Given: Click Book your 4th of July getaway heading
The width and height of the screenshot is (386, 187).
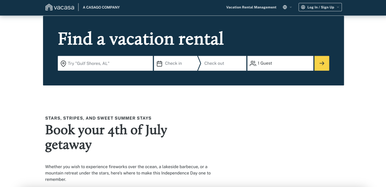Looking at the screenshot, I should coord(106,137).
